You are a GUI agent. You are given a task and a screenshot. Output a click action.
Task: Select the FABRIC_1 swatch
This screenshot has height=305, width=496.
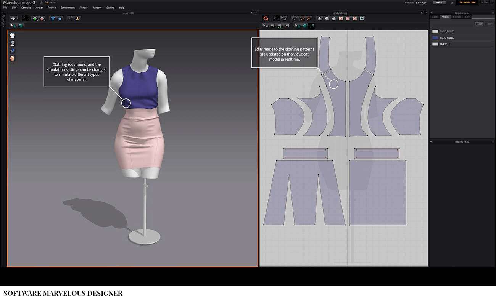pos(435,44)
